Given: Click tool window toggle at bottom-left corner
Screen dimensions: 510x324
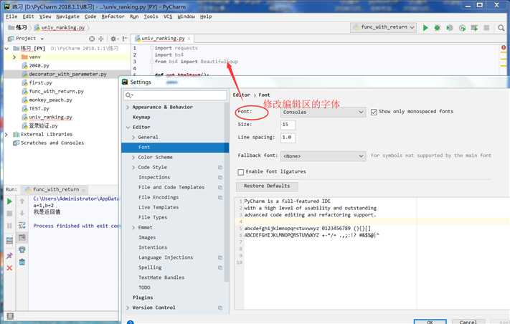Looking at the screenshot, I should coord(10,316).
